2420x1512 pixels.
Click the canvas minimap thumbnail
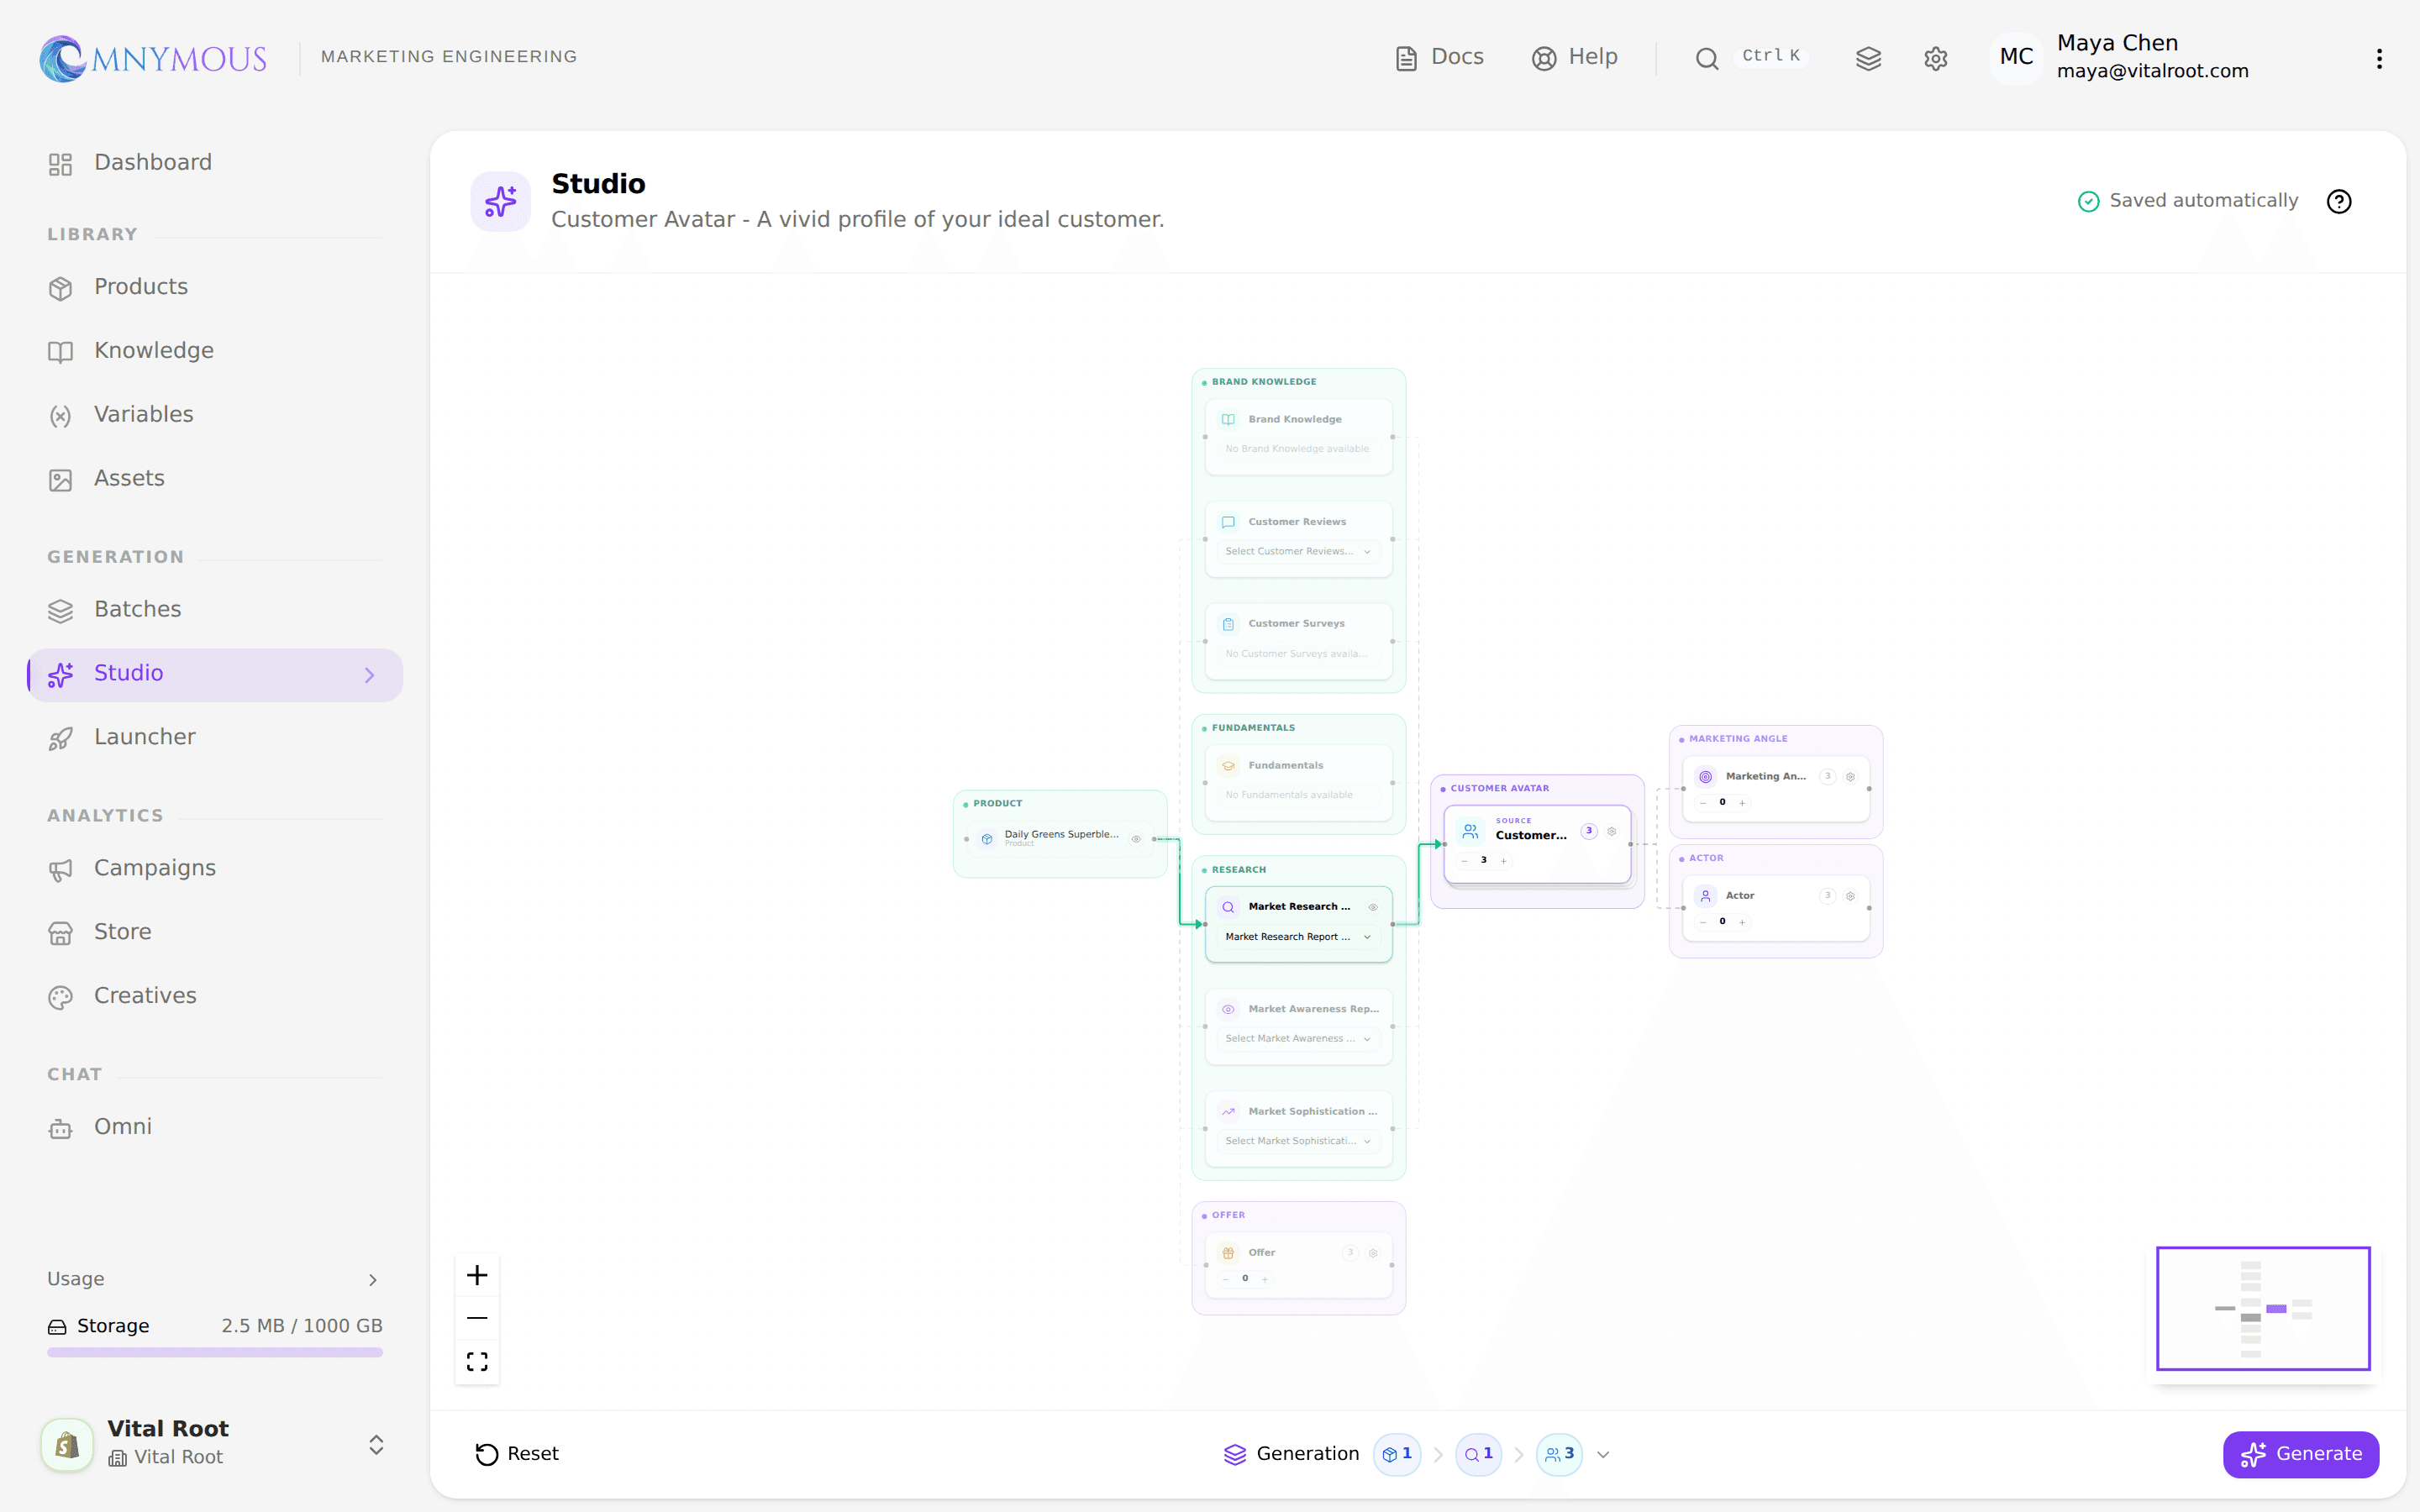[2263, 1309]
